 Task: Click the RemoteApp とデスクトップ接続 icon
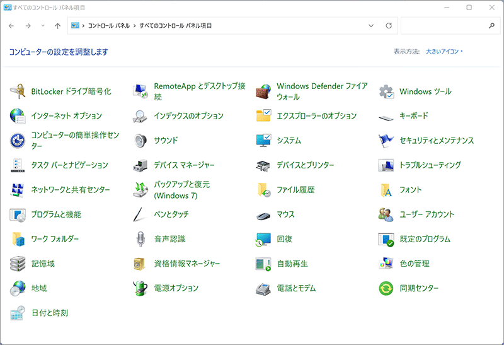140,91
